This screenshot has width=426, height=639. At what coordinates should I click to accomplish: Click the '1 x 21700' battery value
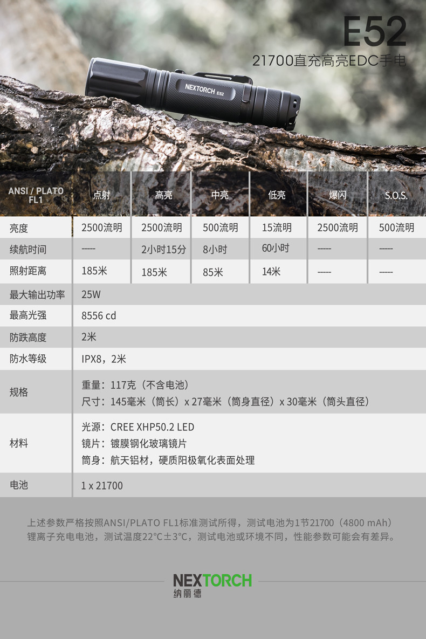coord(102,486)
